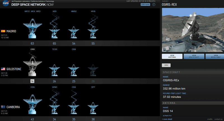
Task: Click antenna number 36 label
Action: tap(93, 119)
